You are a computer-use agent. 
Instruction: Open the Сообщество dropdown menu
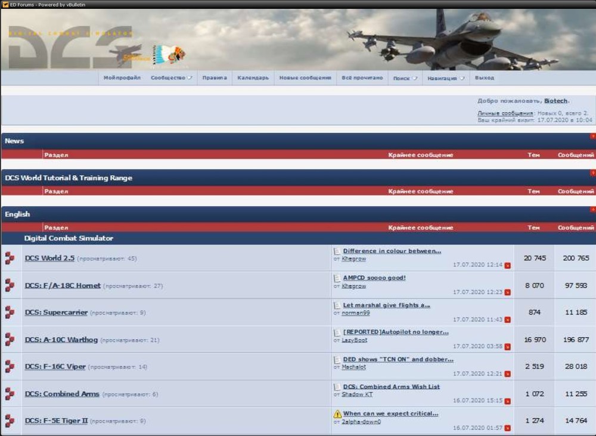click(x=171, y=78)
